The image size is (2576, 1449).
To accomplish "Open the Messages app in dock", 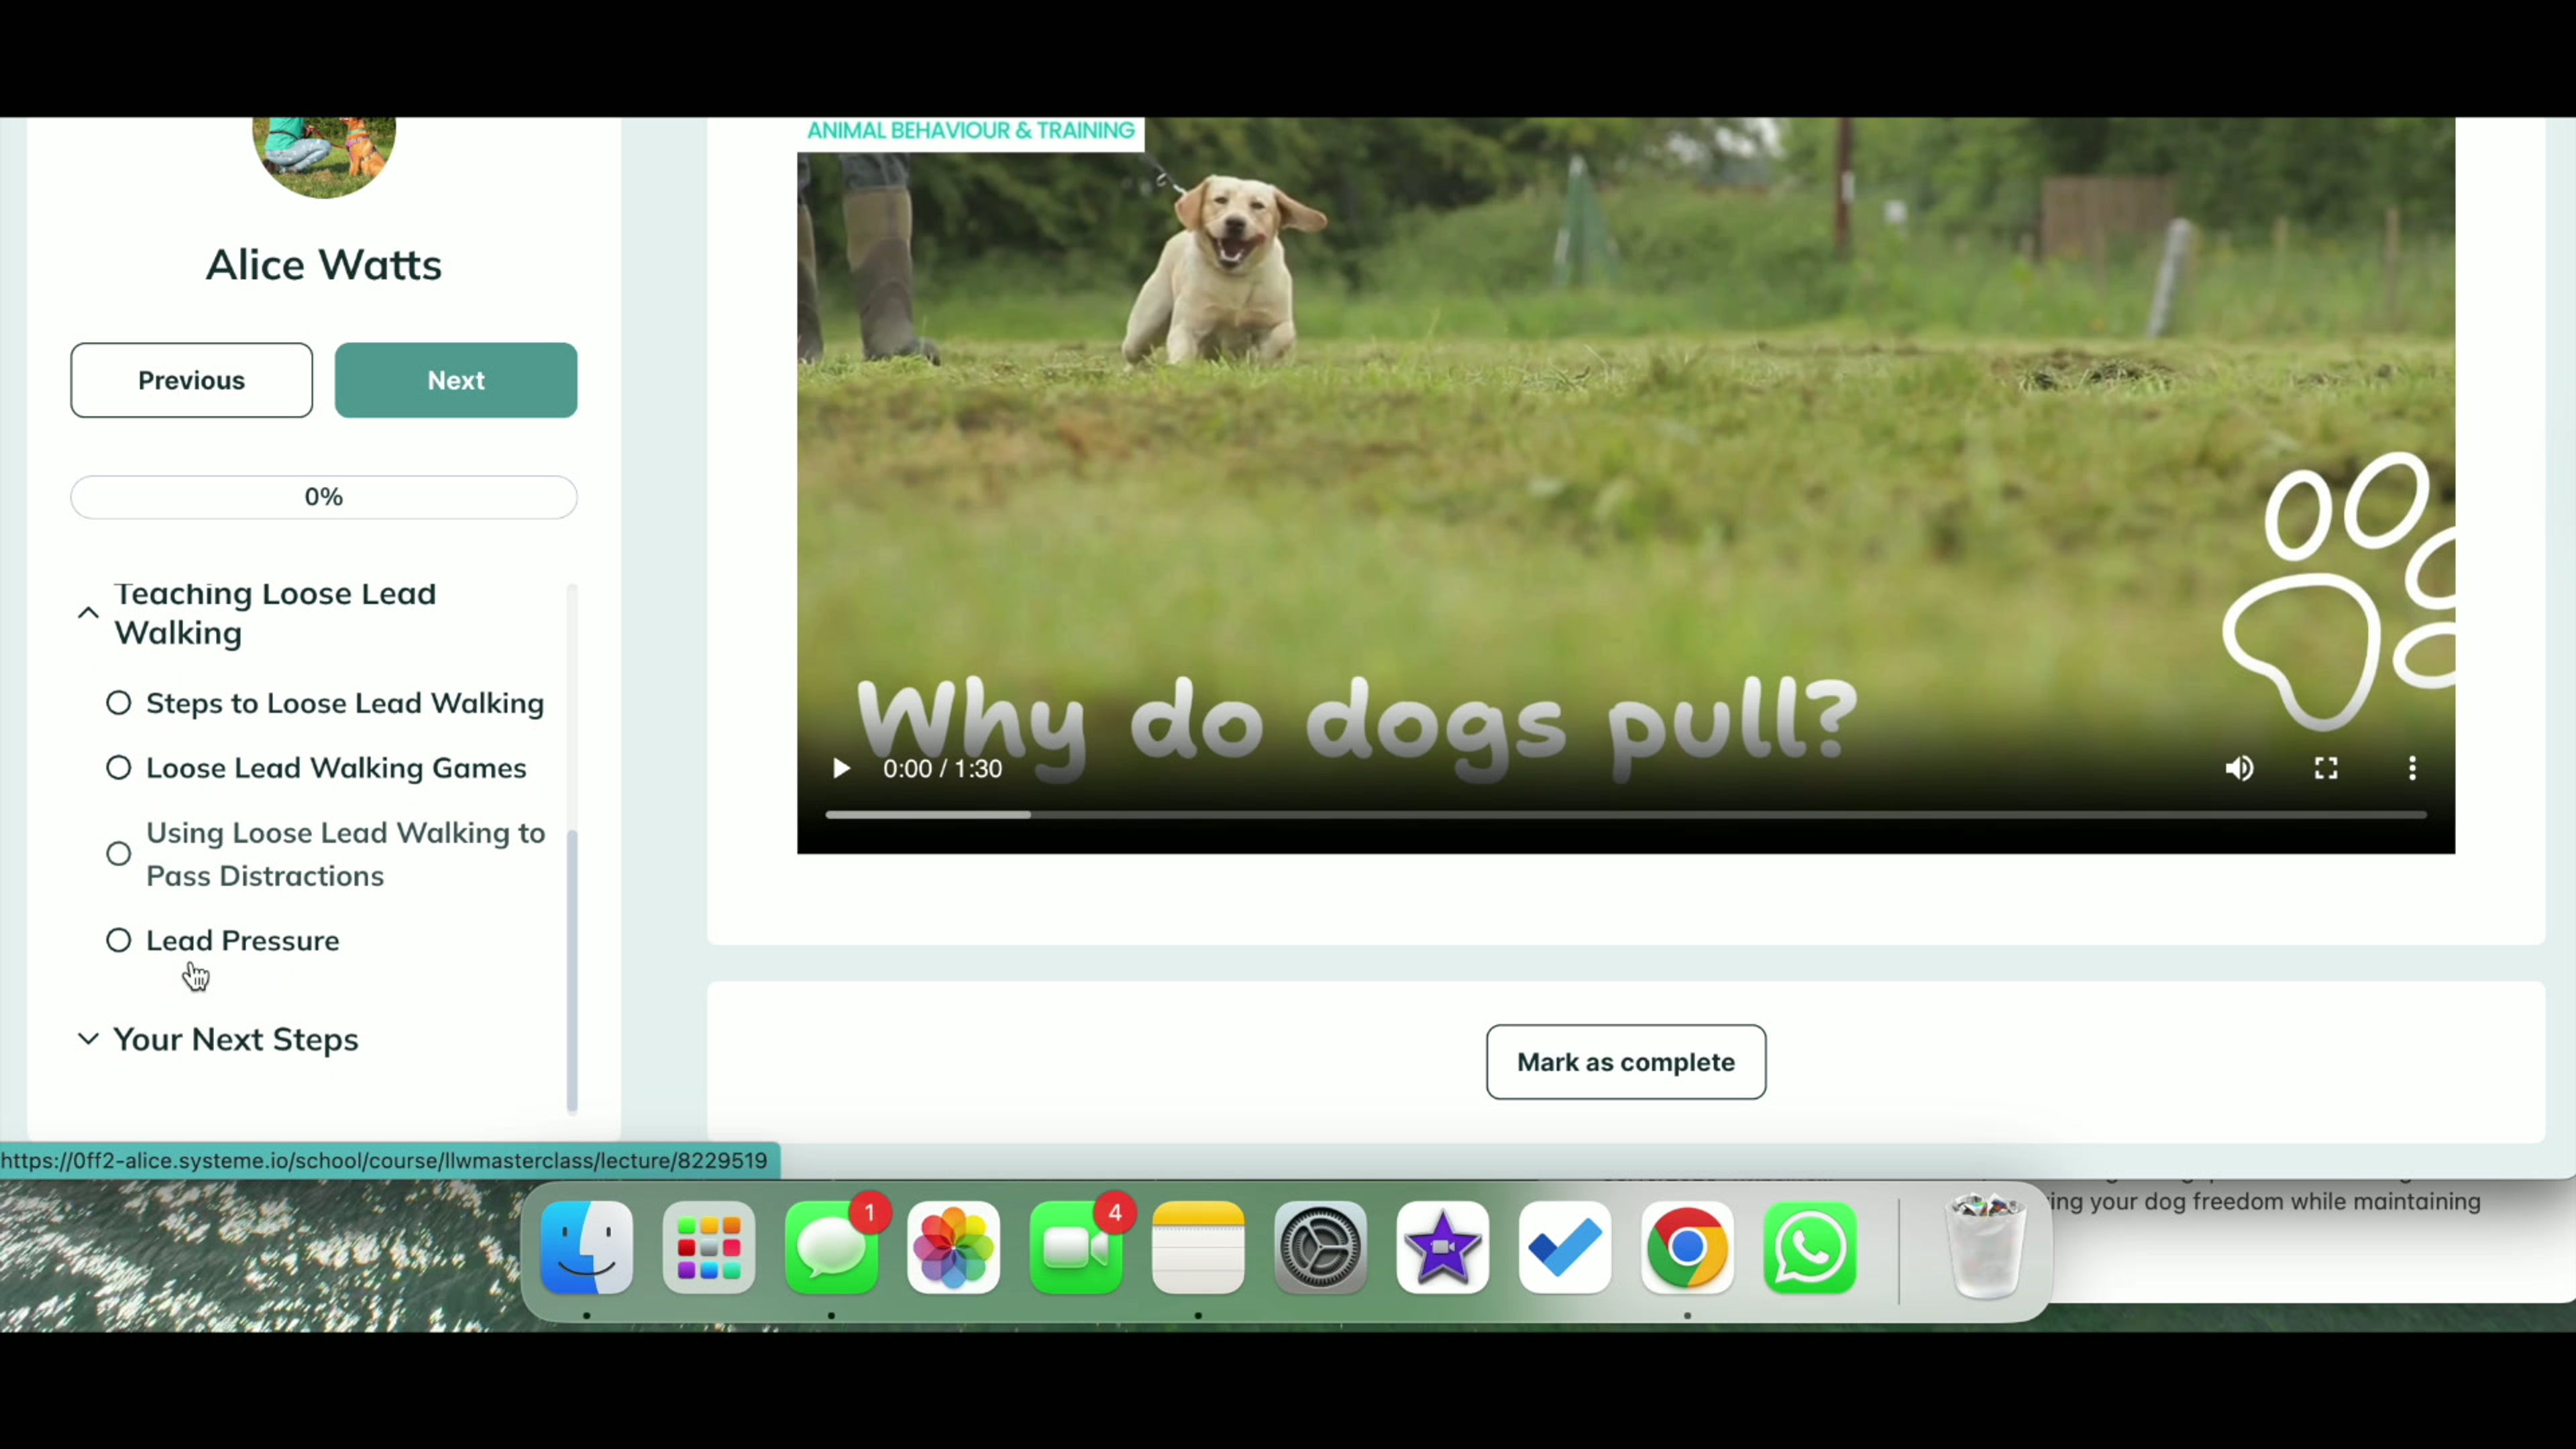I will 831,1247.
